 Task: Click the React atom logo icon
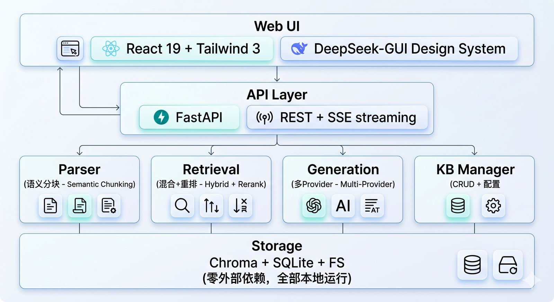(111, 48)
